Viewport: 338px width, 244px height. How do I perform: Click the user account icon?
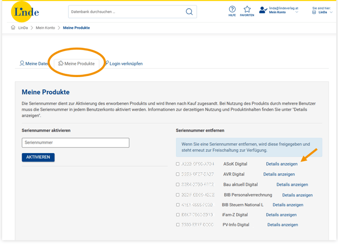[x=263, y=10]
